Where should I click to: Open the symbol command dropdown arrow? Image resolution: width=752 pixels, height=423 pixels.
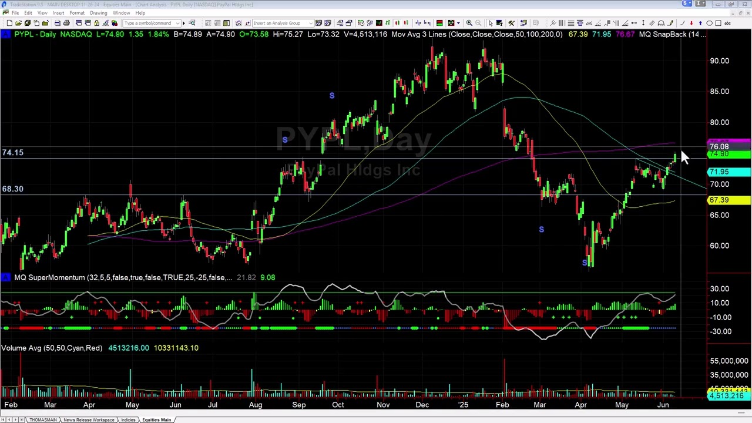coord(177,23)
